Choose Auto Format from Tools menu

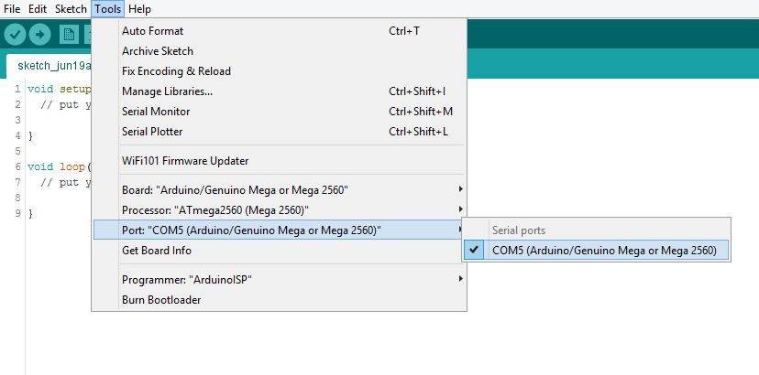(280, 31)
